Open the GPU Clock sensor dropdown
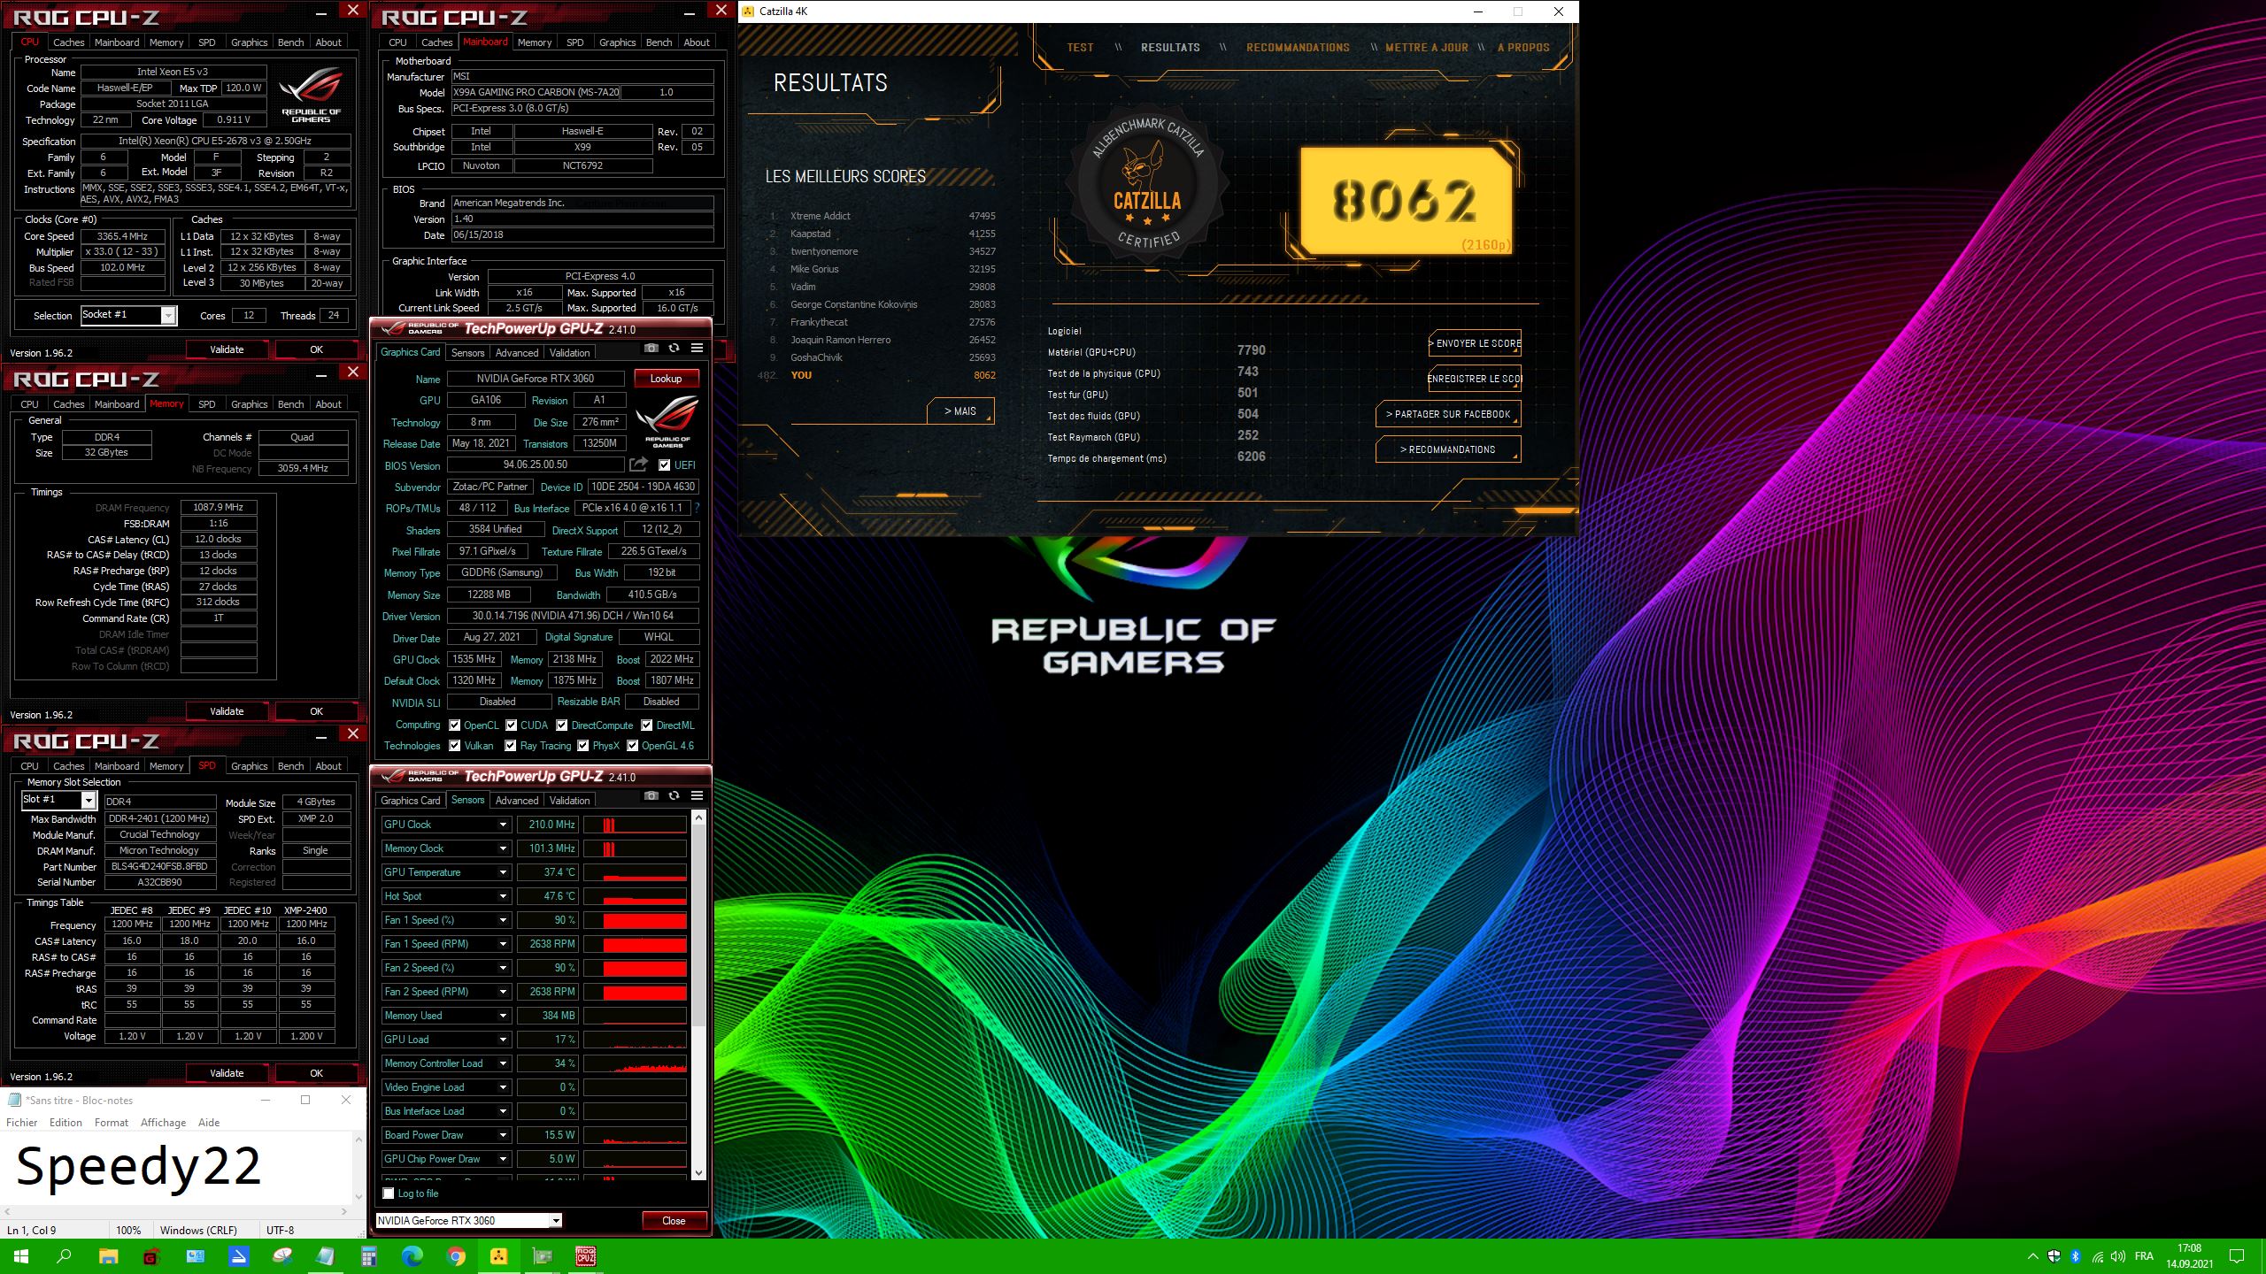This screenshot has height=1274, width=2266. pos(503,825)
